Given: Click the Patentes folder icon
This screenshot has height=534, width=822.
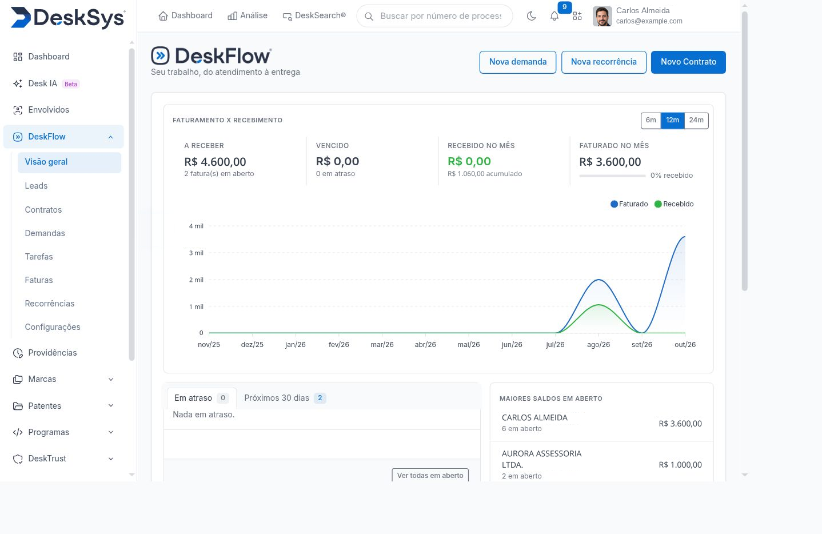Looking at the screenshot, I should click(x=18, y=406).
